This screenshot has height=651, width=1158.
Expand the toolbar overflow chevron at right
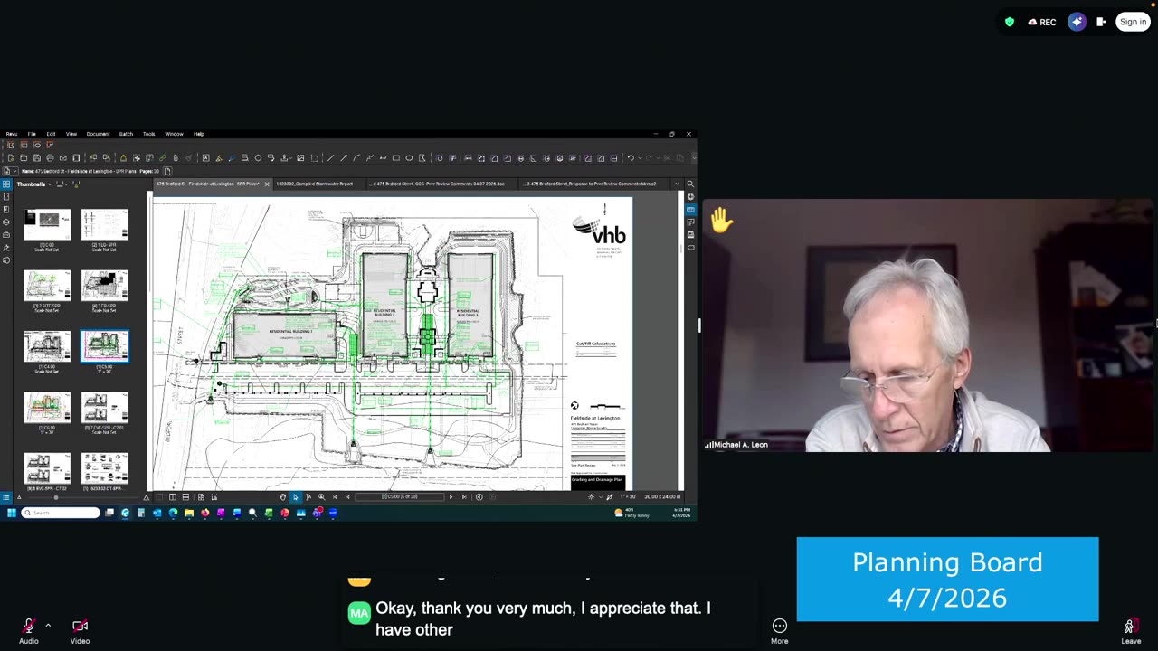pyautogui.click(x=694, y=158)
